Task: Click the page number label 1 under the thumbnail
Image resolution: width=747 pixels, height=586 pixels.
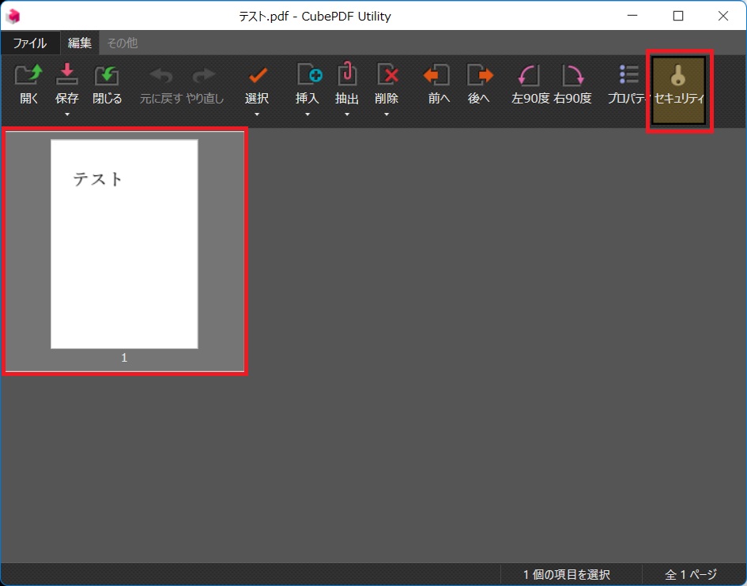Action: (124, 358)
